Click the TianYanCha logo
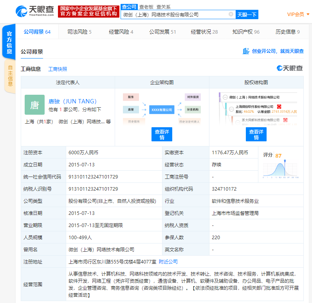 coord(35,11)
